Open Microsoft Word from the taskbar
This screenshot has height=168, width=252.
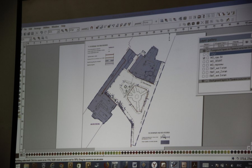point(135,165)
